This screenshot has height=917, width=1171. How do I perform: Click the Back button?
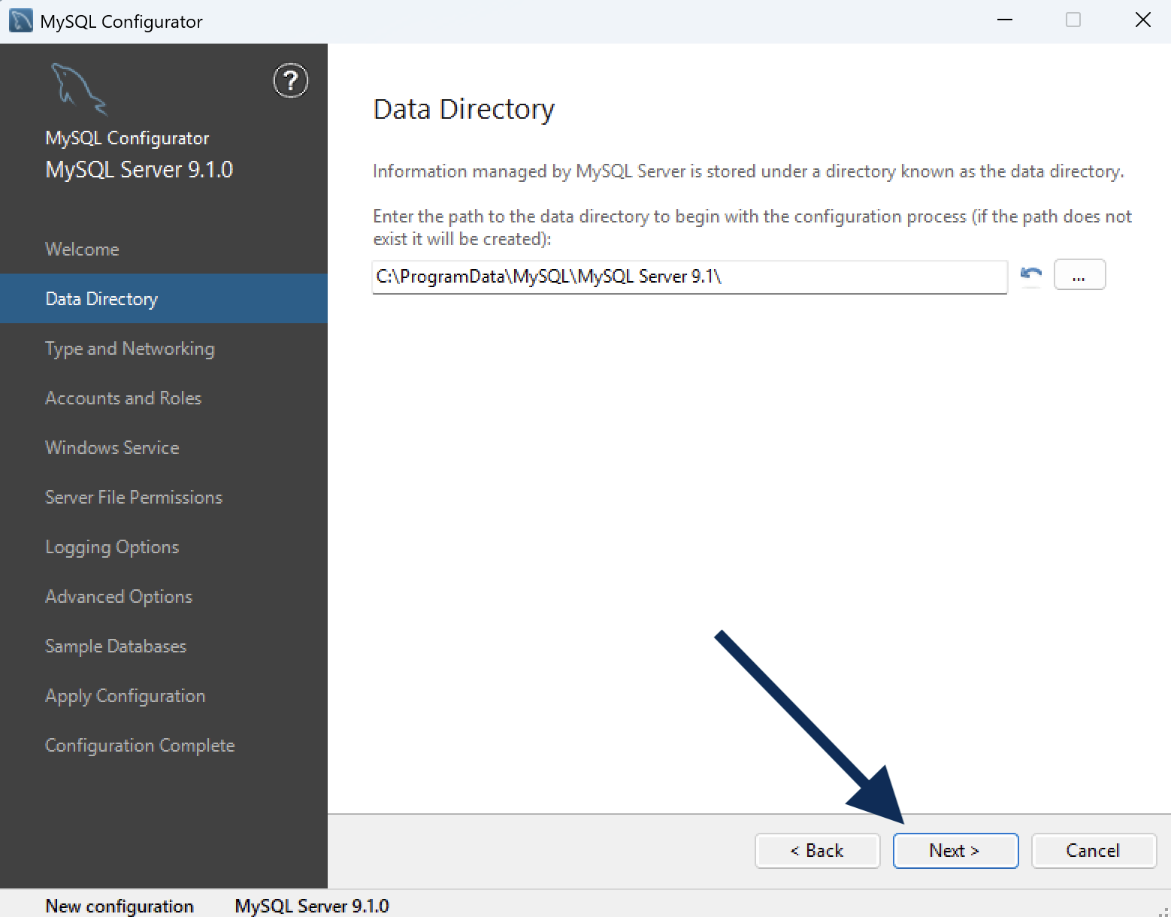tap(817, 850)
